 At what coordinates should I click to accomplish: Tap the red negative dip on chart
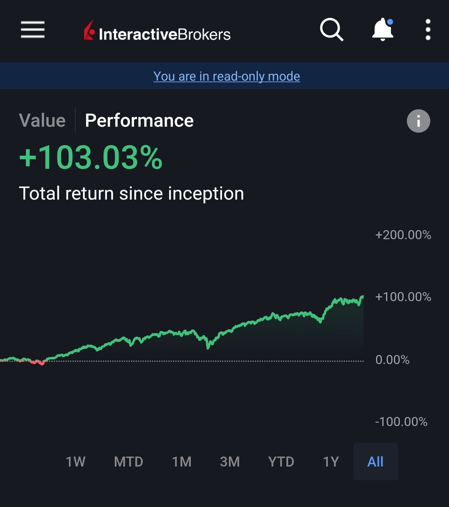pos(38,362)
